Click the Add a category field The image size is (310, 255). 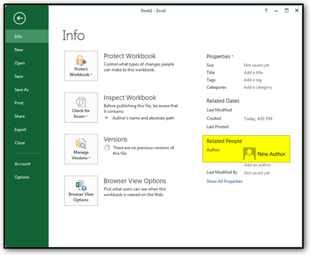(258, 88)
